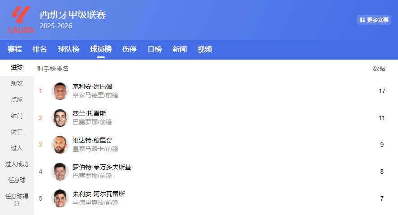Viewport: 398px width, 215px height.
Task: Select 进球 in the sidebar
Action: pyautogui.click(x=17, y=68)
